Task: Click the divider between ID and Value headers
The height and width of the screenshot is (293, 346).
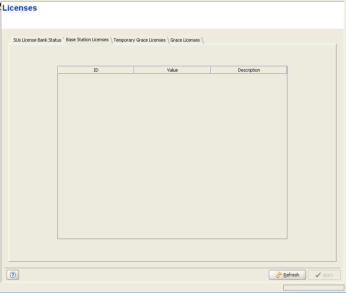Action: coord(134,70)
